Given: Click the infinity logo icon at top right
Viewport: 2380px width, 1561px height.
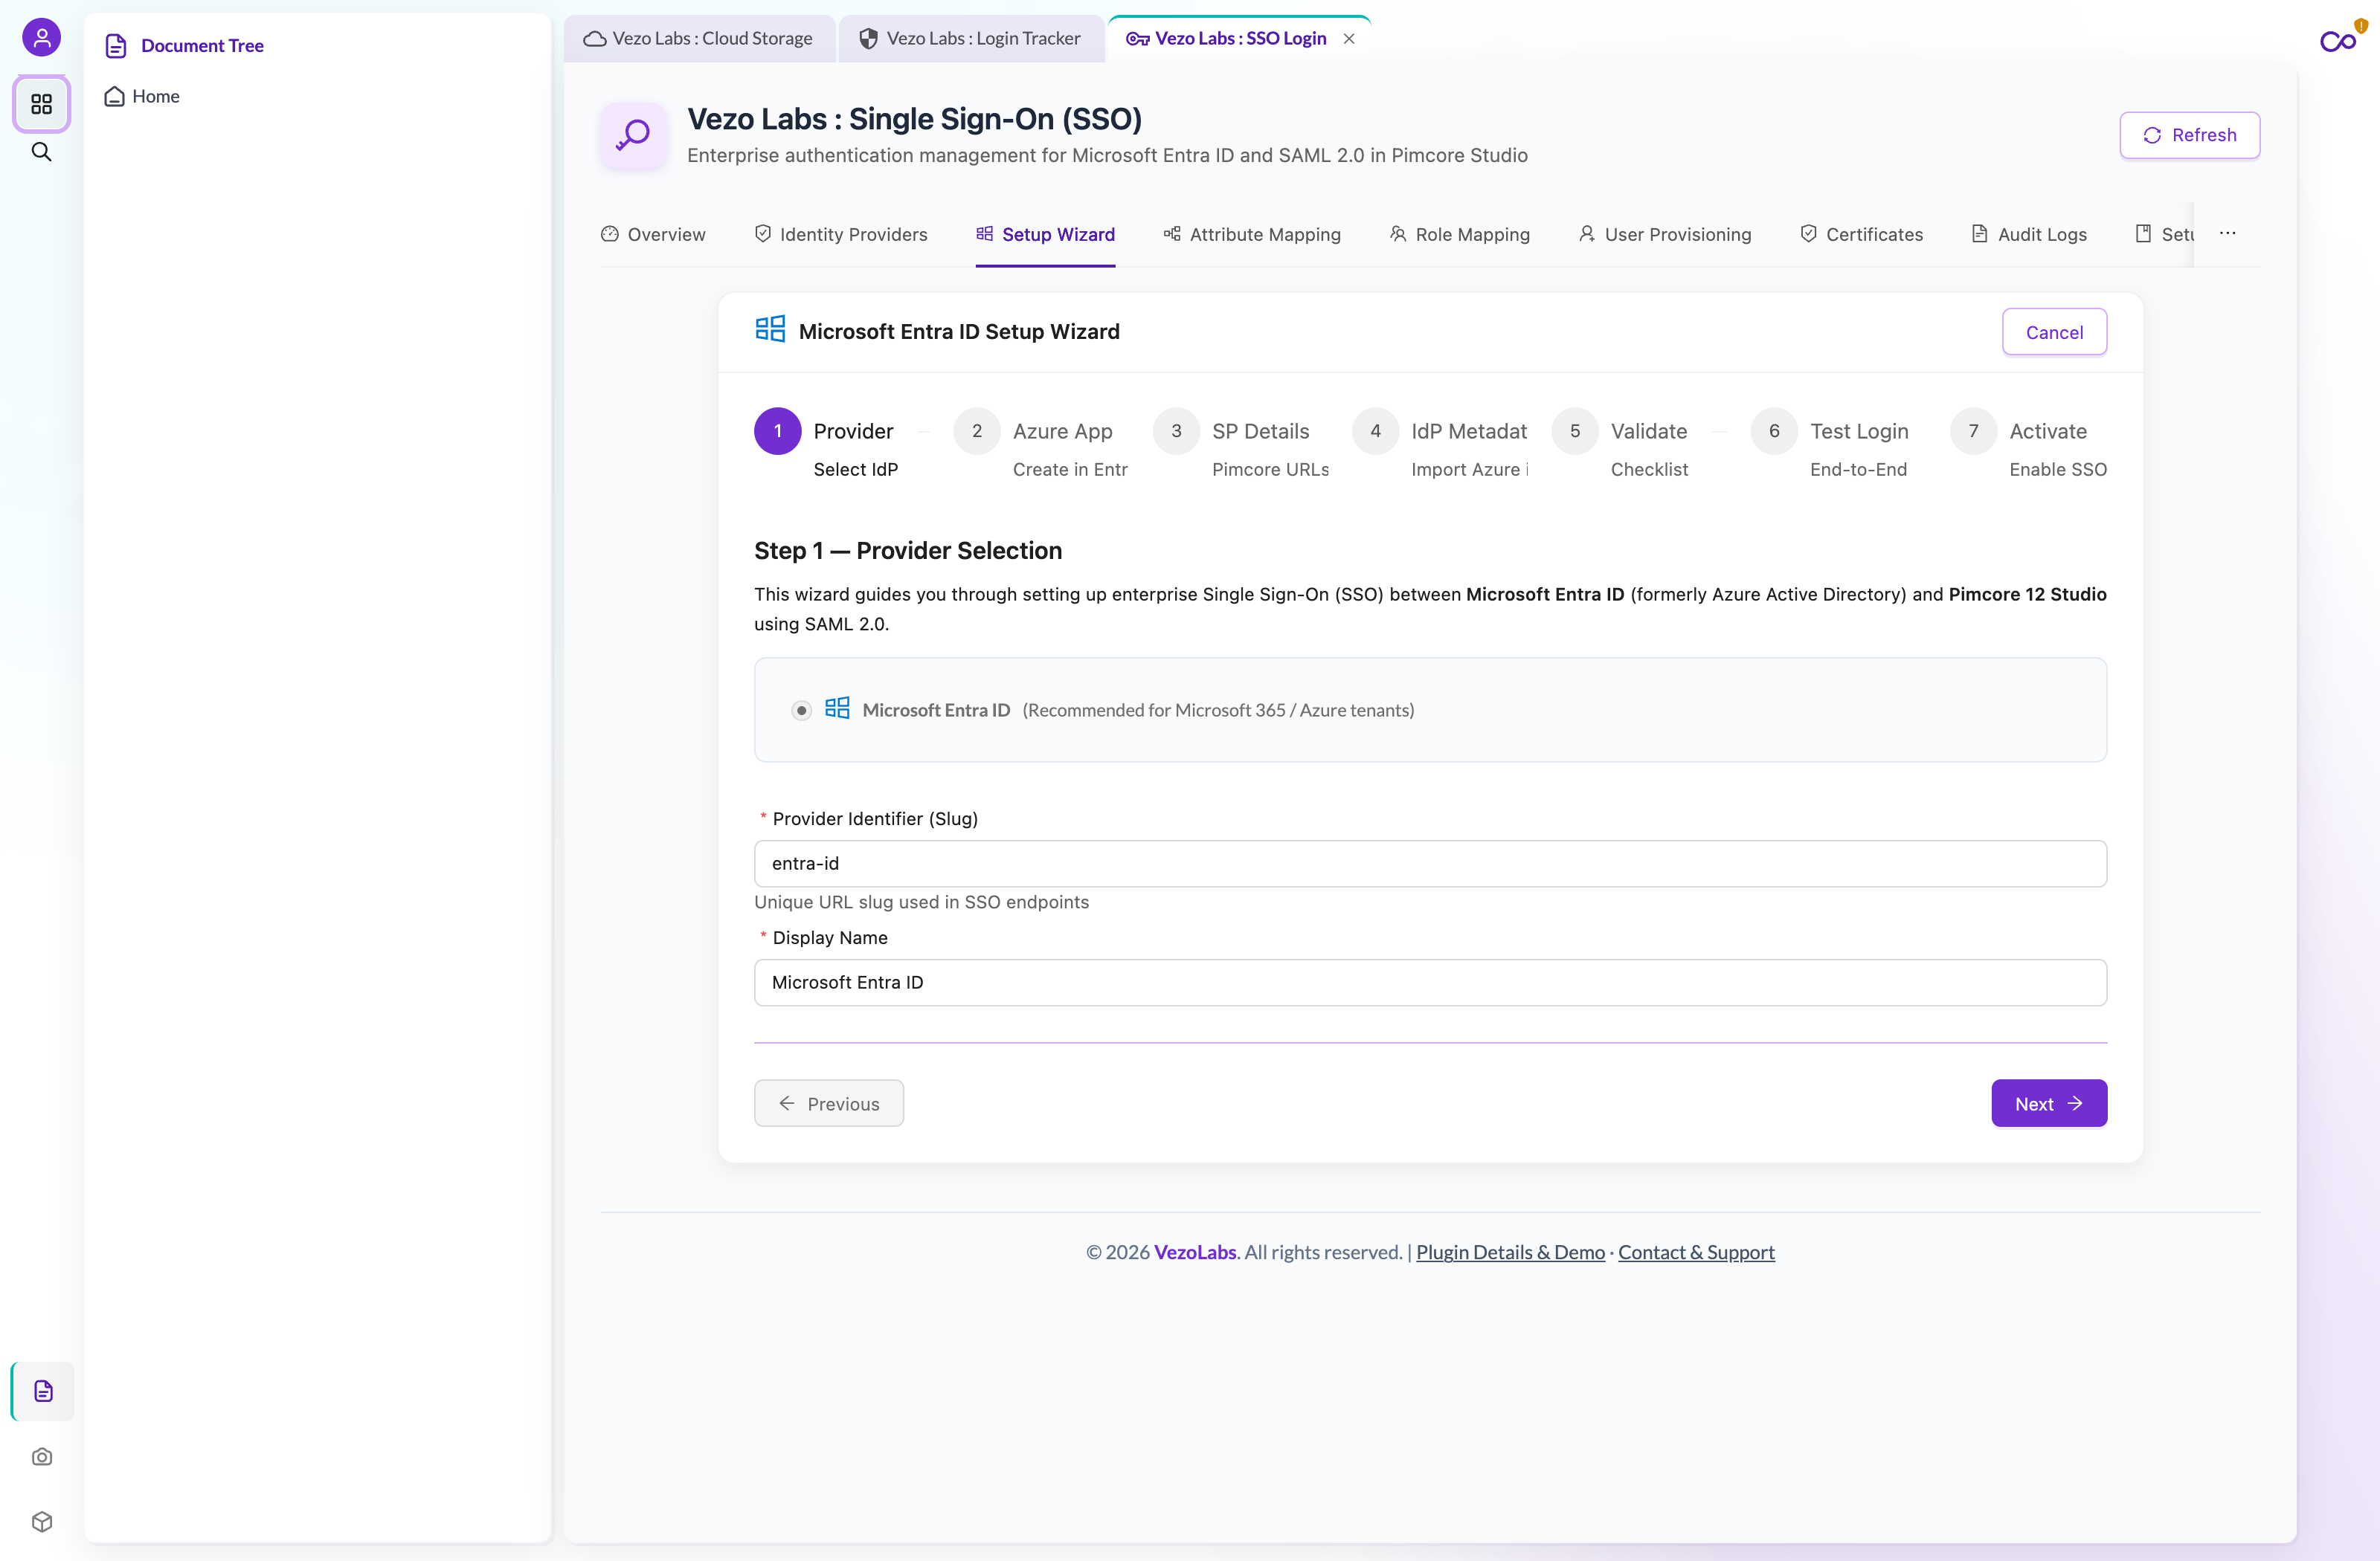Looking at the screenshot, I should (x=2337, y=41).
